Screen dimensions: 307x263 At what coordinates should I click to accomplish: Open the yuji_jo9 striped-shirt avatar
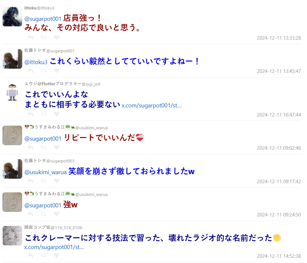pyautogui.click(x=12, y=92)
